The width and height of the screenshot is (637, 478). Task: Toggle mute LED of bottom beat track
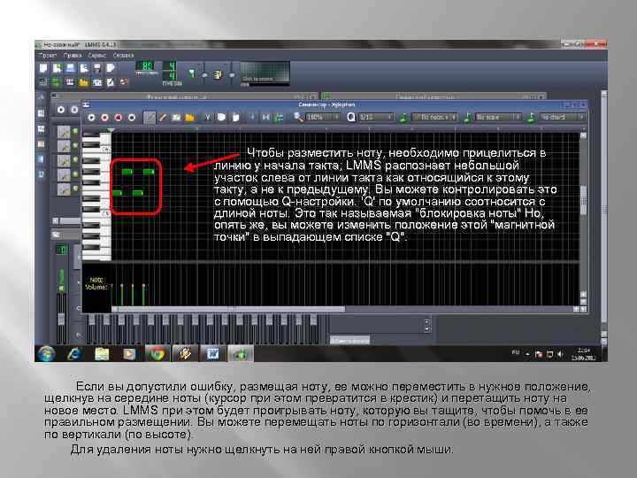pyautogui.click(x=75, y=189)
